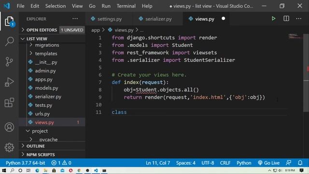Switch to serializer.py tab

click(158, 19)
